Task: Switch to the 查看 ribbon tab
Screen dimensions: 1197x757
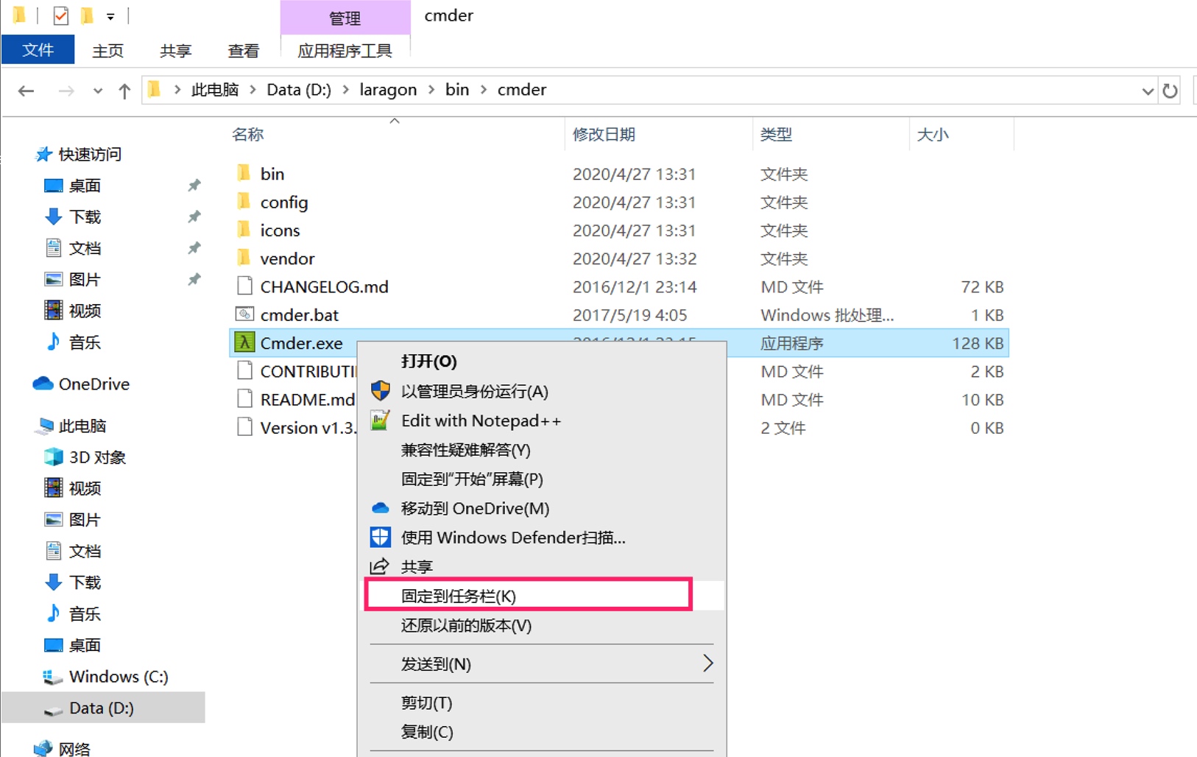Action: 243,50
